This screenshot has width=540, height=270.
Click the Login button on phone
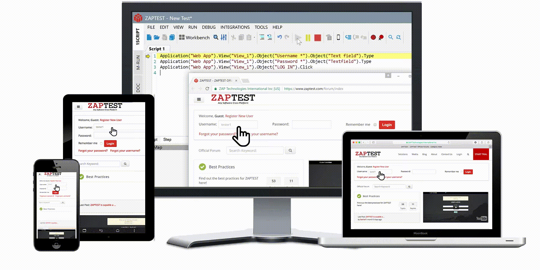tap(55, 192)
